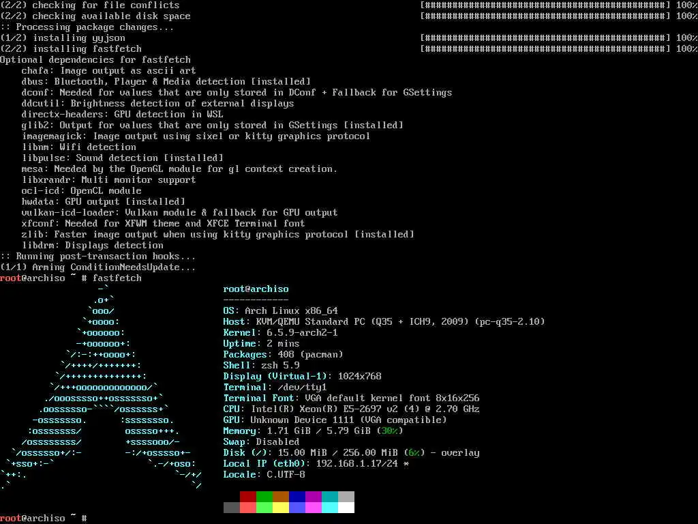Screen dimensions: 698x524
Task: Click the dark magenta color swatch
Action: point(314,497)
